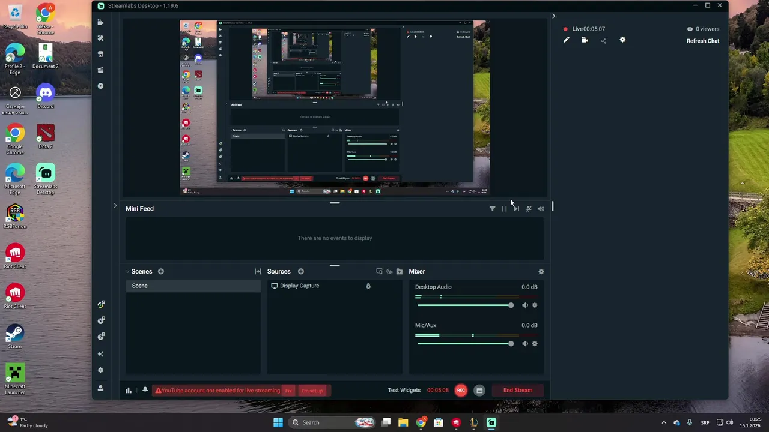The width and height of the screenshot is (769, 432).
Task: Click the YouTube account not enabled warning
Action: pyautogui.click(x=217, y=391)
